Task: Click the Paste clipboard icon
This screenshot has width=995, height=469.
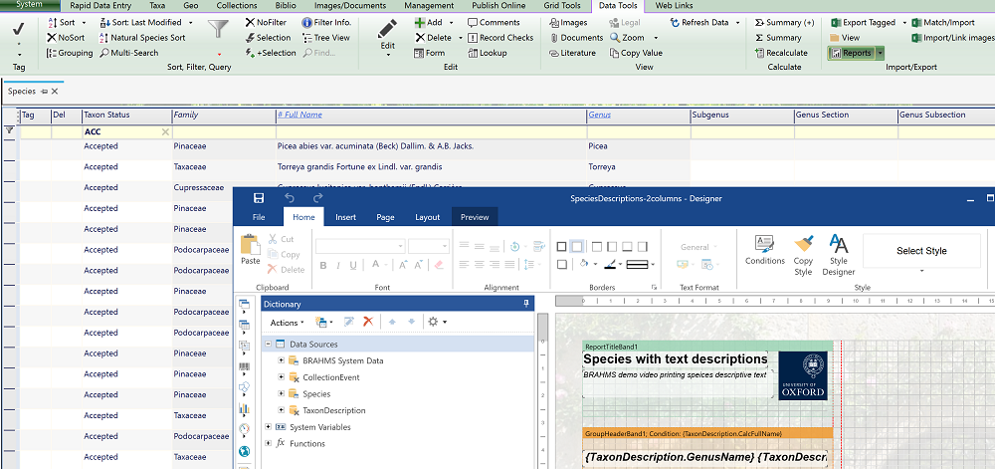Action: click(x=251, y=245)
